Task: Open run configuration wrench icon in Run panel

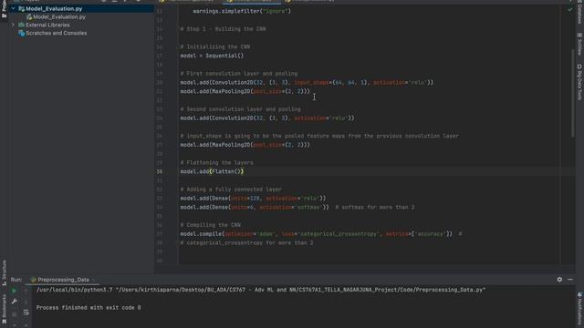Action: [15, 302]
